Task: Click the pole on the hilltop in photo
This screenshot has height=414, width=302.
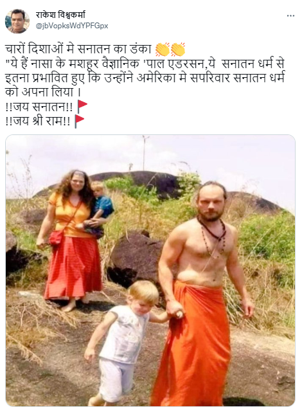Action: tap(145, 152)
